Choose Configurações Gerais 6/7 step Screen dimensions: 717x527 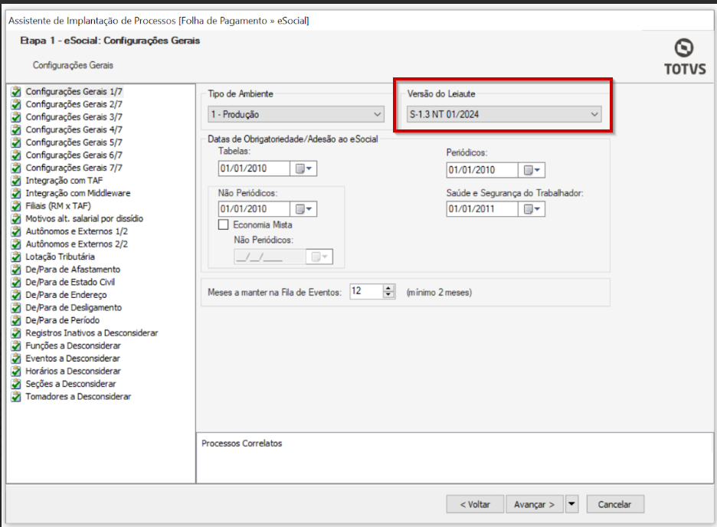pyautogui.click(x=74, y=155)
